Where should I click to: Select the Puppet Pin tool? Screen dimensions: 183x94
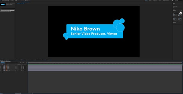coord(18,1)
